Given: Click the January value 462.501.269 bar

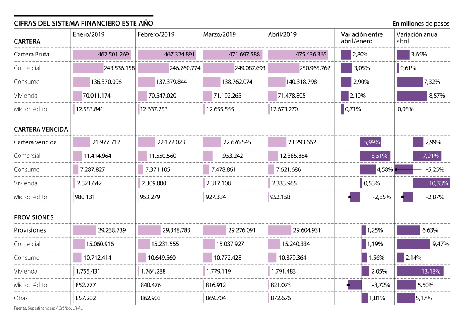Looking at the screenshot, I should [102, 55].
